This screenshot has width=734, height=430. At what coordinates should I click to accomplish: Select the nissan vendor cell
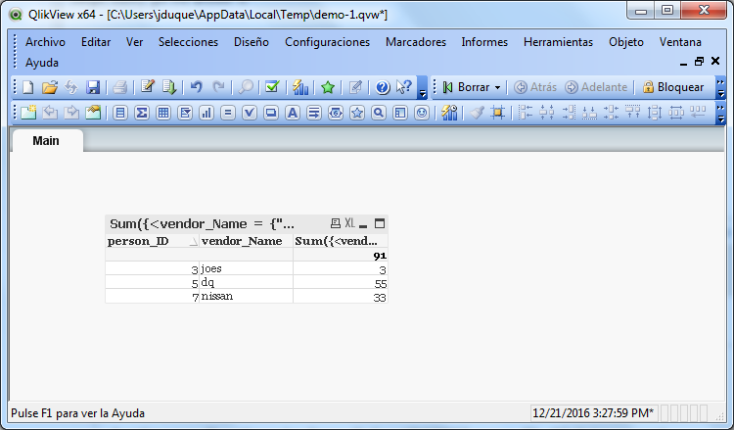[x=246, y=296]
